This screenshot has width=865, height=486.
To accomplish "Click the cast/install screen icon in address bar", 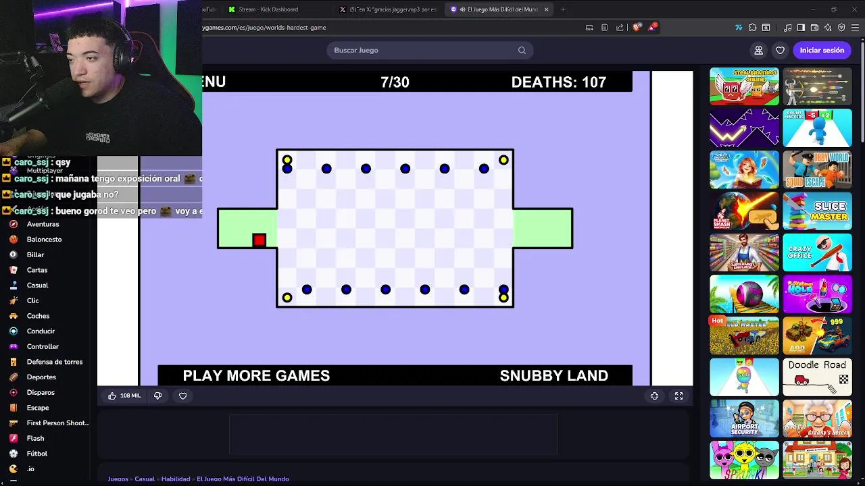I will click(589, 28).
